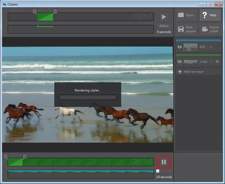Click the cliplet timeline end handle
Image resolution: width=225 pixels, height=184 pixels.
pyautogui.click(x=25, y=157)
